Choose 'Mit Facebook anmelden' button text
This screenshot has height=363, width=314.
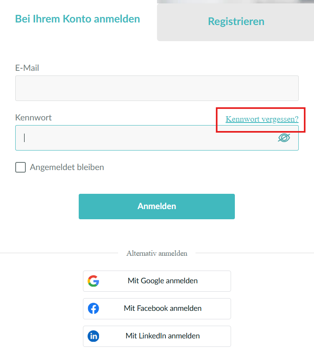pos(163,308)
